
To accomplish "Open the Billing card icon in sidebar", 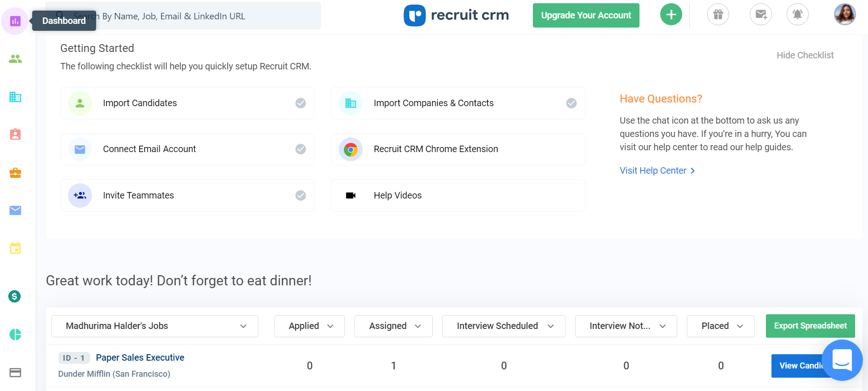I will (x=15, y=373).
